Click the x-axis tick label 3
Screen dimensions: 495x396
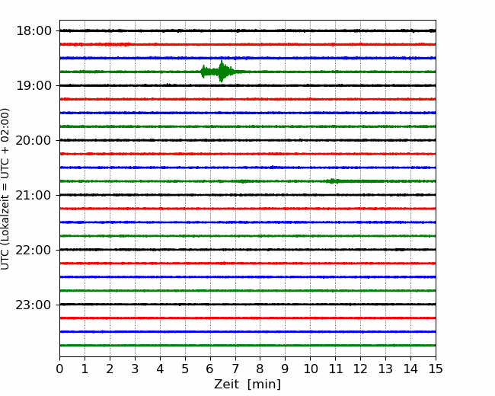click(x=135, y=369)
